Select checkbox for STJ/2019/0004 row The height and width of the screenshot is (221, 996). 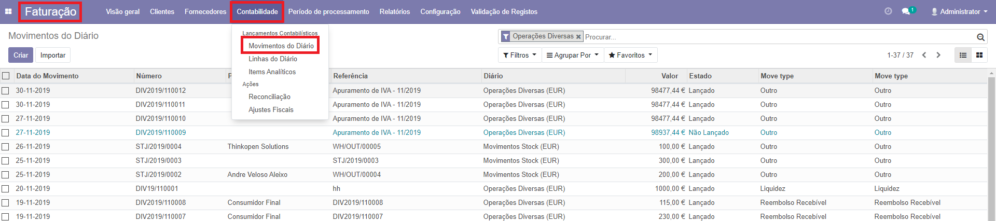[x=6, y=147]
